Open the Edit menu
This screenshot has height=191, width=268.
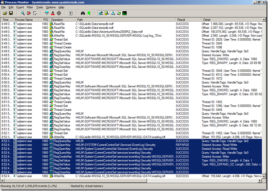click(11, 7)
